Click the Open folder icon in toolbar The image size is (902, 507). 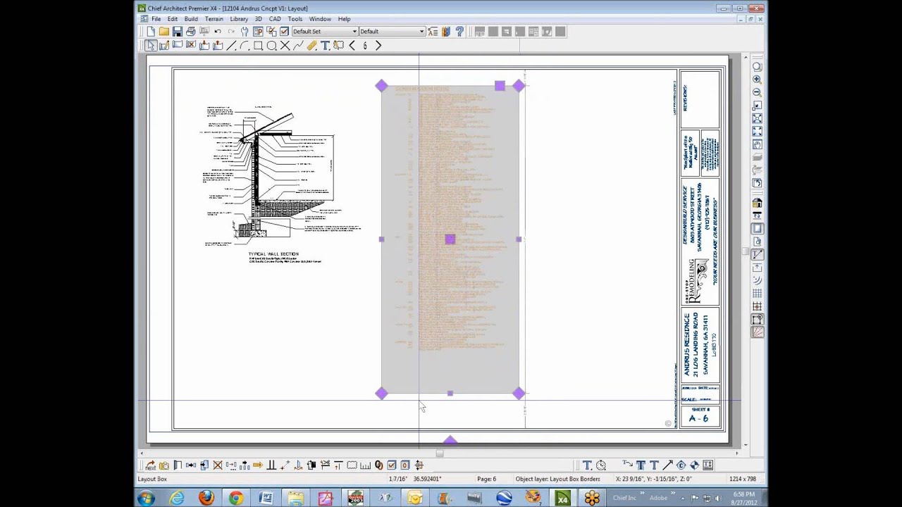[164, 32]
